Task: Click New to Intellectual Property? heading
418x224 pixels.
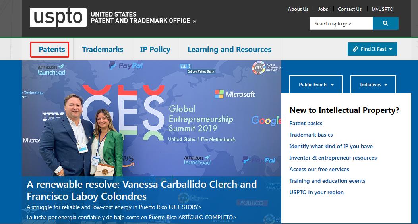Action: click(344, 110)
